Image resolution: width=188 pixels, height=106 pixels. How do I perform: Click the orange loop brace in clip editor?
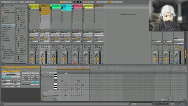pos(73,69)
